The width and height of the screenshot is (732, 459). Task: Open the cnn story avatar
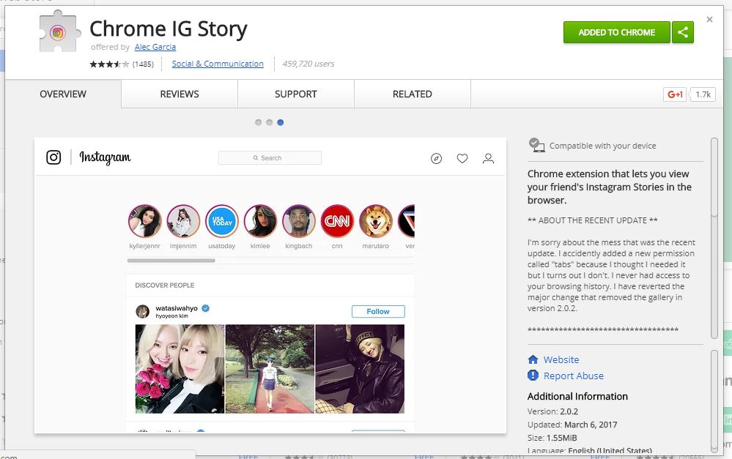coord(337,221)
